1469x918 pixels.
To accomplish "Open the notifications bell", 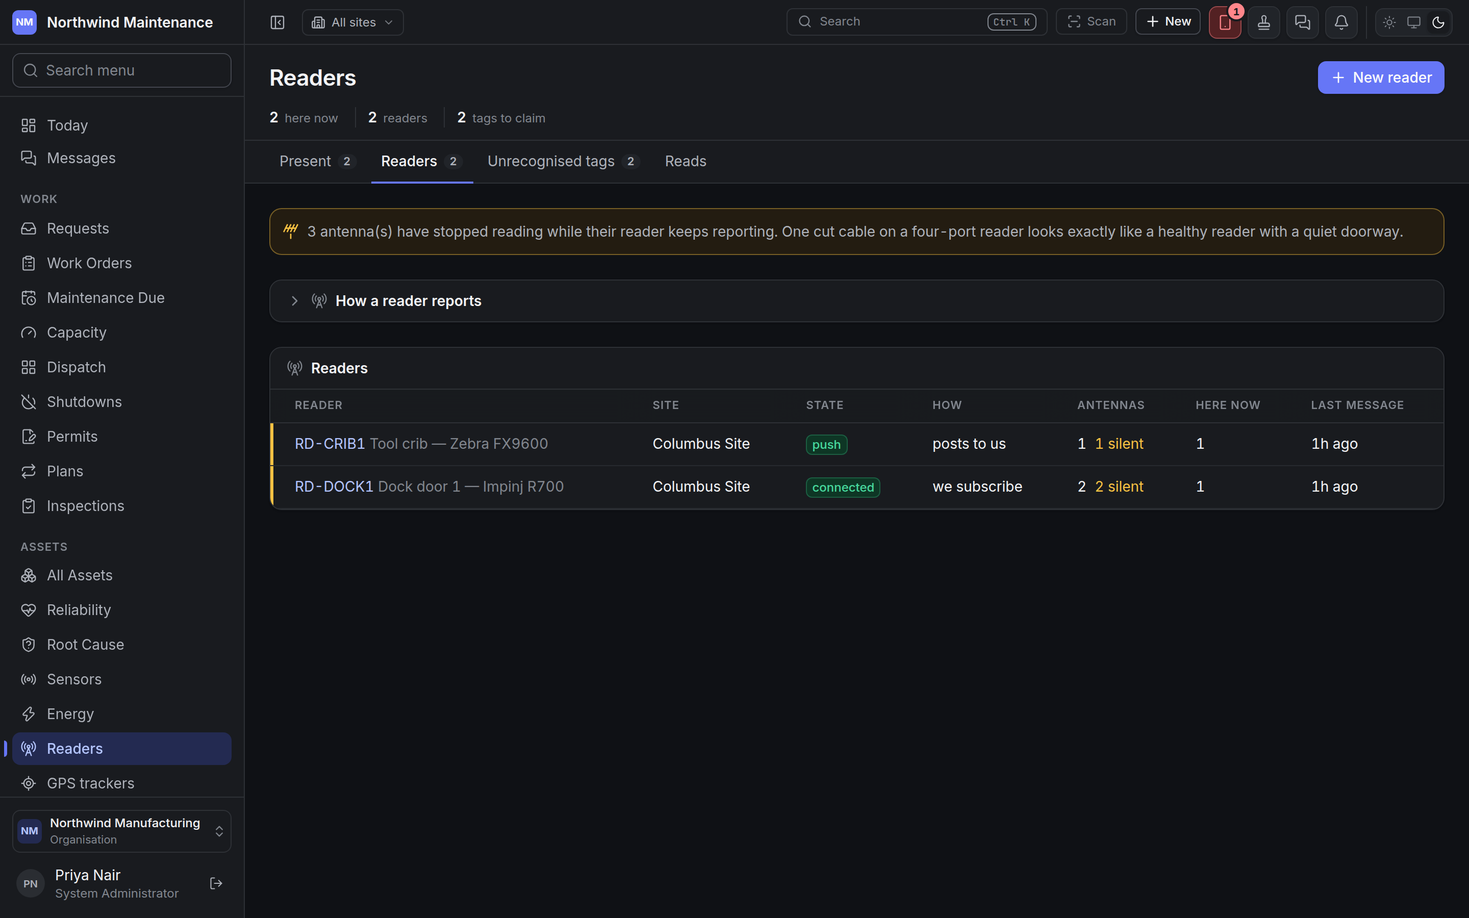I will click(1341, 22).
